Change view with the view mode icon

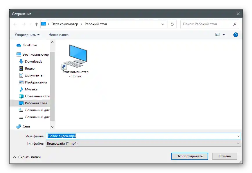pyautogui.click(x=217, y=35)
